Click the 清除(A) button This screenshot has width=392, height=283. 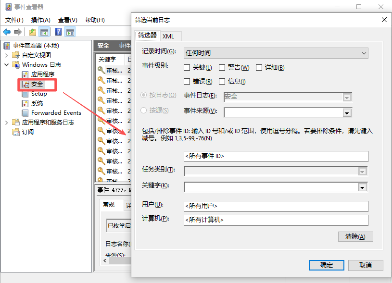click(x=355, y=236)
